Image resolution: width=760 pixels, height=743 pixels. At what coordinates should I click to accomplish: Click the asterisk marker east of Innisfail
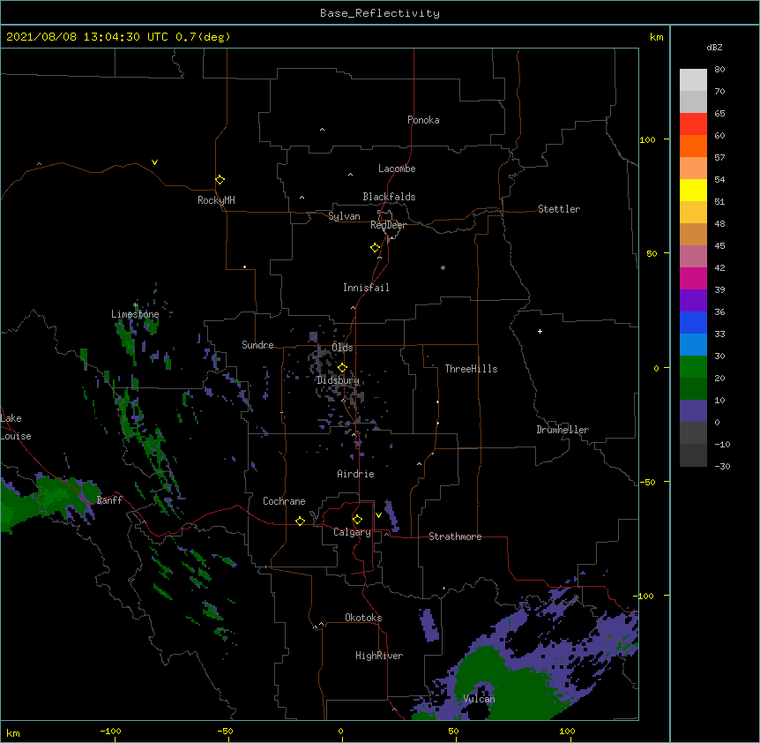443,267
